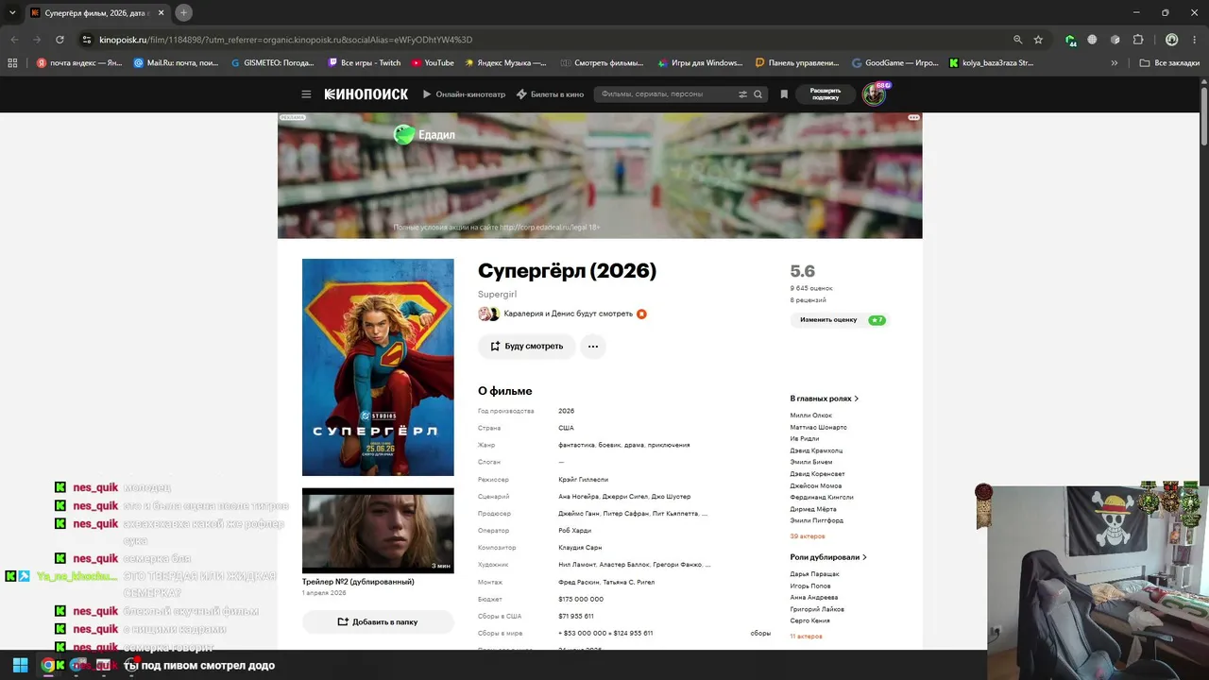
Task: Open Chrome apps grid in bookmarks bar
Action: click(12, 63)
